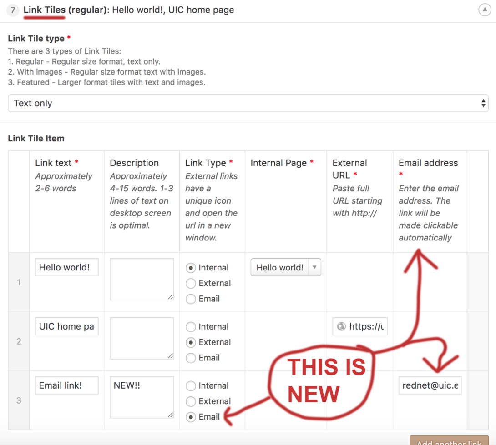The width and height of the screenshot is (496, 445).
Task: Select the External radio button in row 3
Action: 191,401
